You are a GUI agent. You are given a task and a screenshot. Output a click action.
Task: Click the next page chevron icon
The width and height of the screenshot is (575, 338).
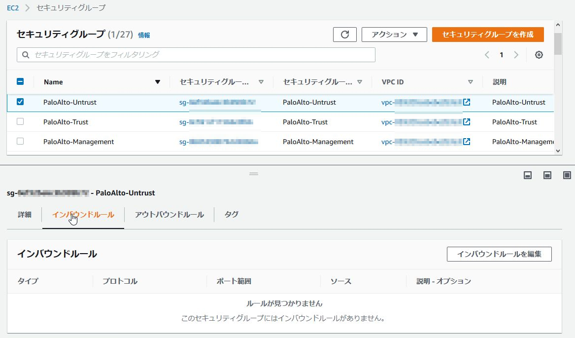516,55
